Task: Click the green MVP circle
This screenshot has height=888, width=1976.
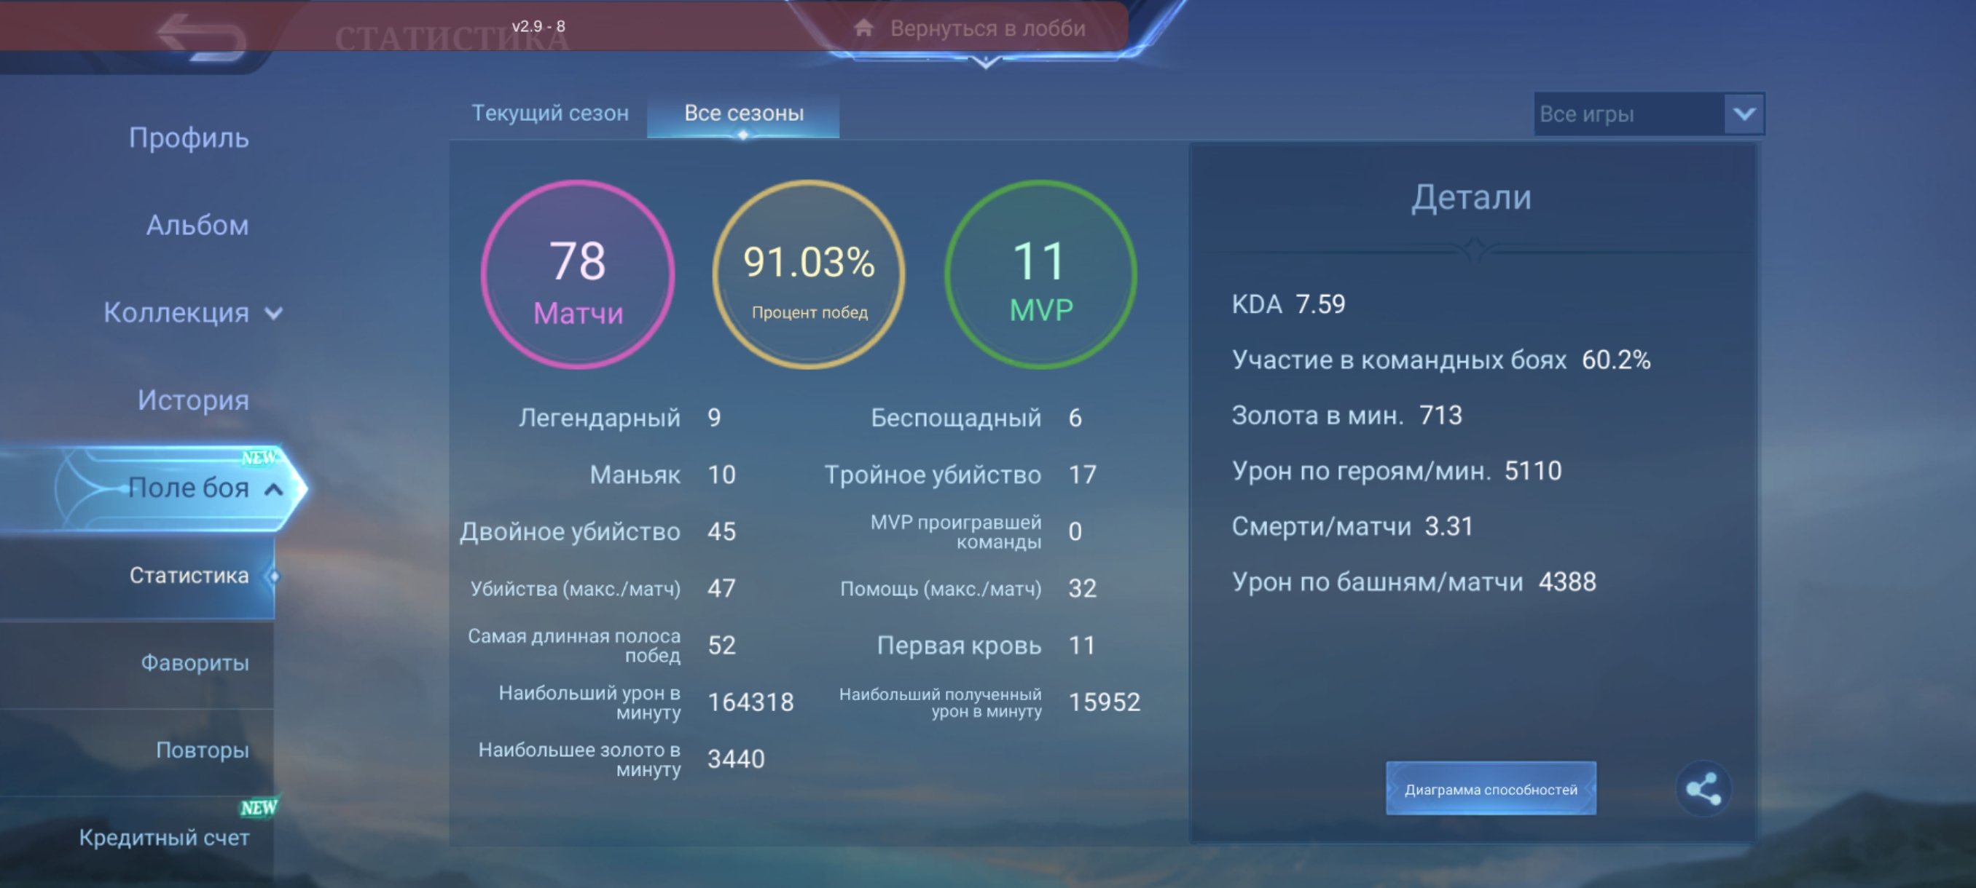Action: [x=1040, y=275]
